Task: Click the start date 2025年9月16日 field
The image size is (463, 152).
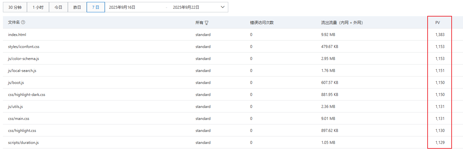Action: pos(122,7)
